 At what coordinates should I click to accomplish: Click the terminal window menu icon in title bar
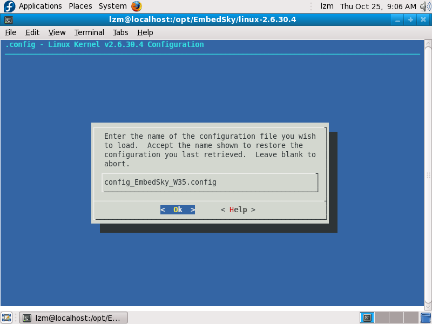pos(8,20)
